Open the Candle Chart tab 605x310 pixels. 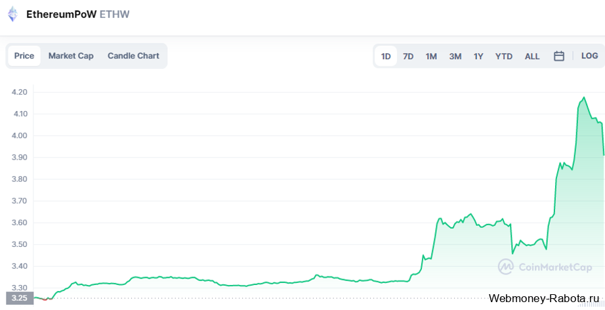(x=133, y=56)
